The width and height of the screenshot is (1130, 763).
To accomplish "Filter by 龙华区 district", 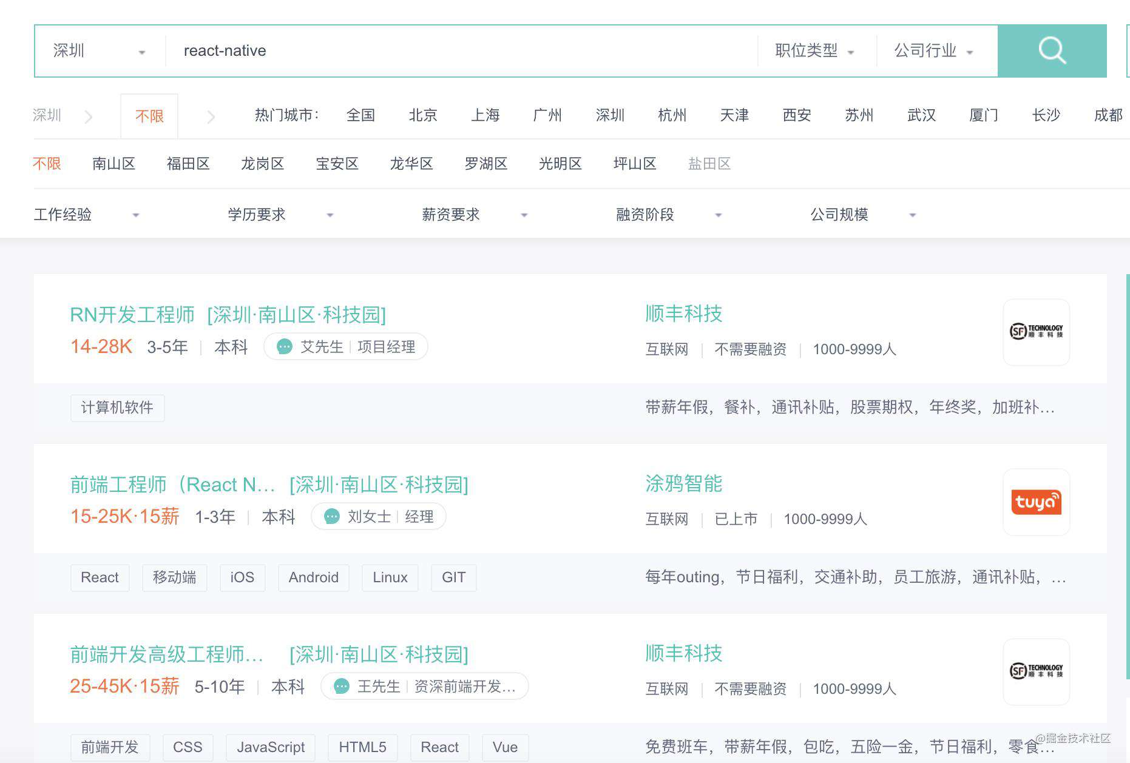I will click(x=411, y=164).
